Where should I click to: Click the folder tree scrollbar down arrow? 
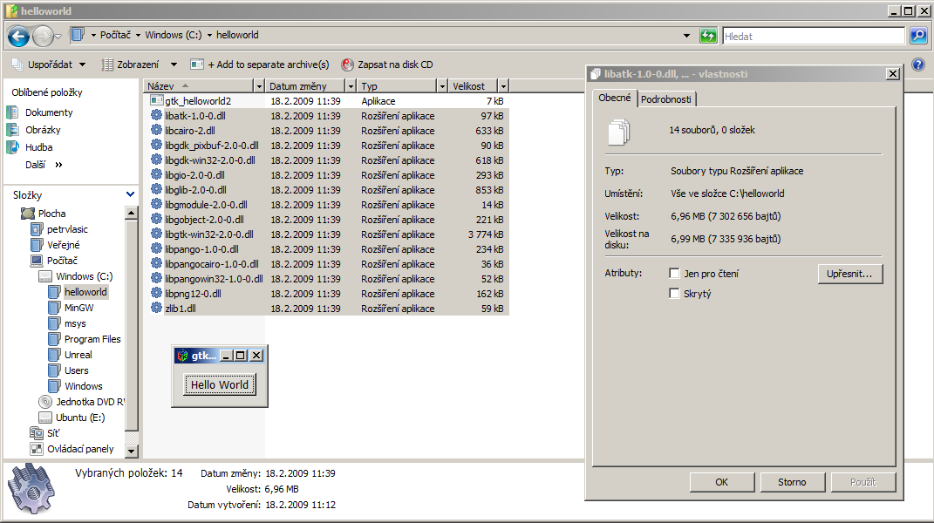coord(132,451)
